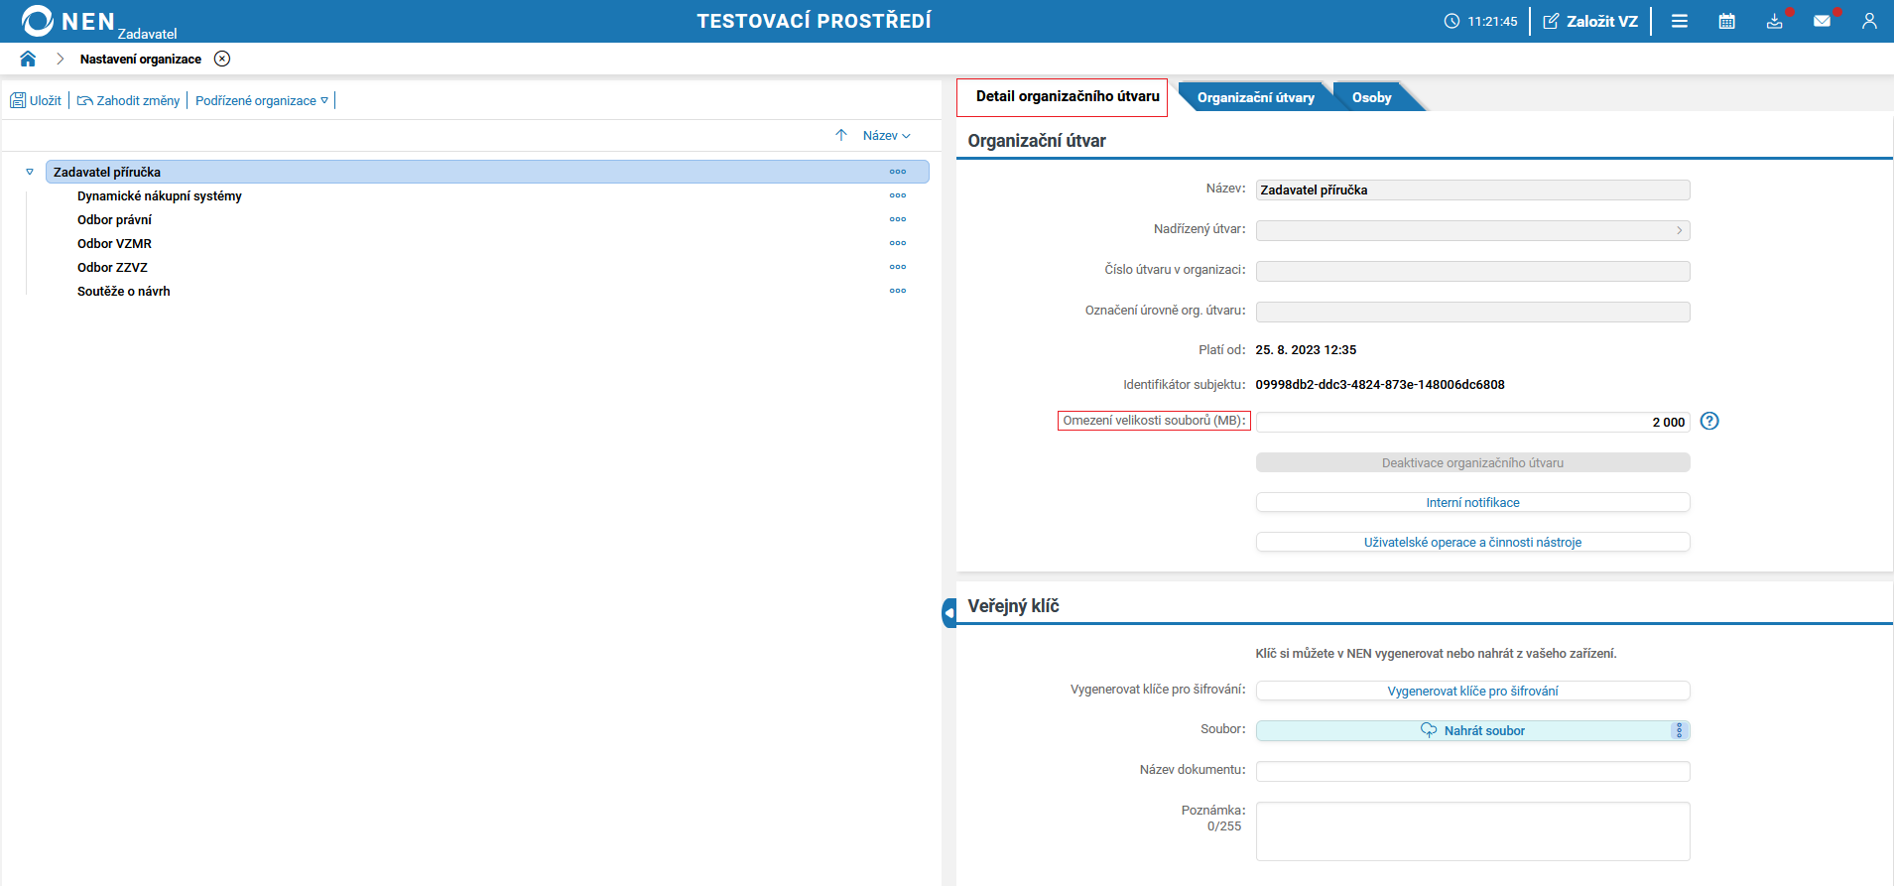1894x886 pixels.
Task: Click Vygenerovat klíče pro šifrování button
Action: (1472, 691)
